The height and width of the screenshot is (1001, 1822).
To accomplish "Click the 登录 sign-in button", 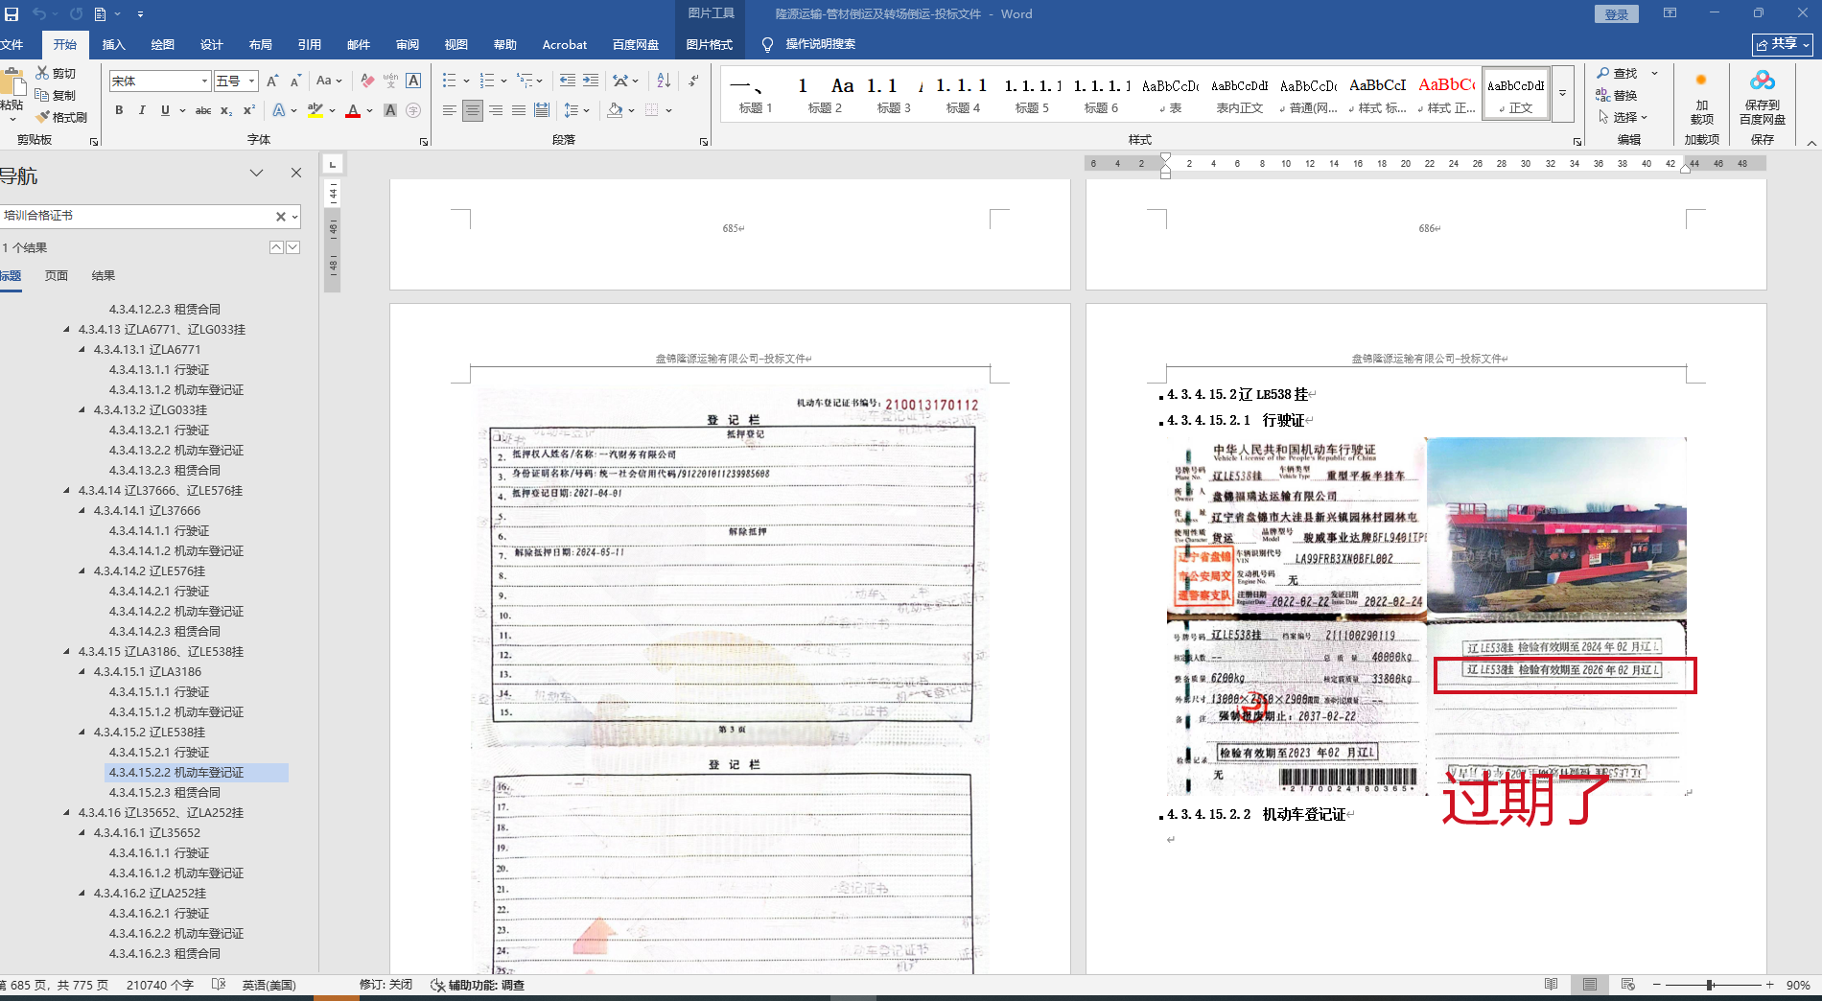I will coord(1617,14).
